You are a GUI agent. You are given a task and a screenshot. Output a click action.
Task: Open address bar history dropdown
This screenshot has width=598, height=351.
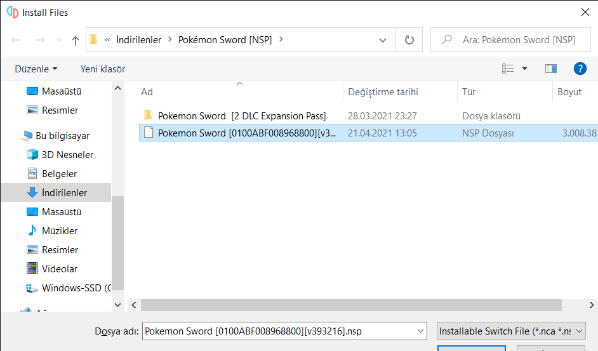pos(383,40)
